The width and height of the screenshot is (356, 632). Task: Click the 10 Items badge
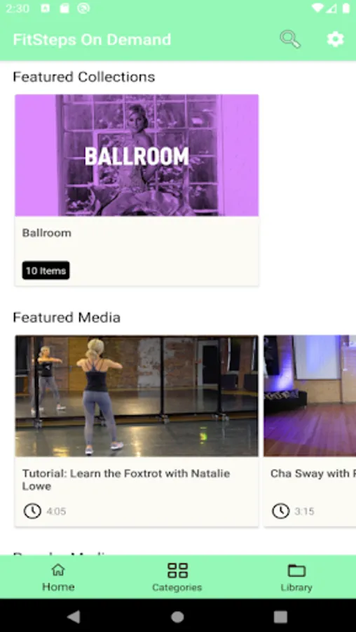pos(46,270)
